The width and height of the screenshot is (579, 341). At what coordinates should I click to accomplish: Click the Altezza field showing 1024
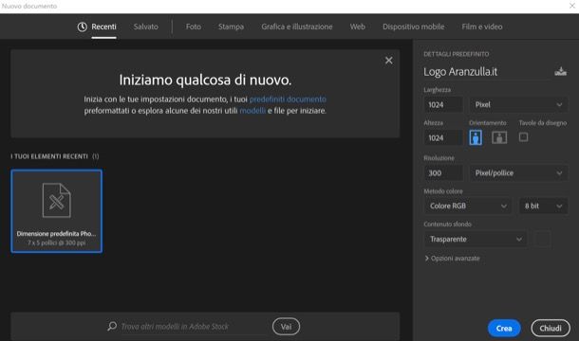click(x=443, y=138)
